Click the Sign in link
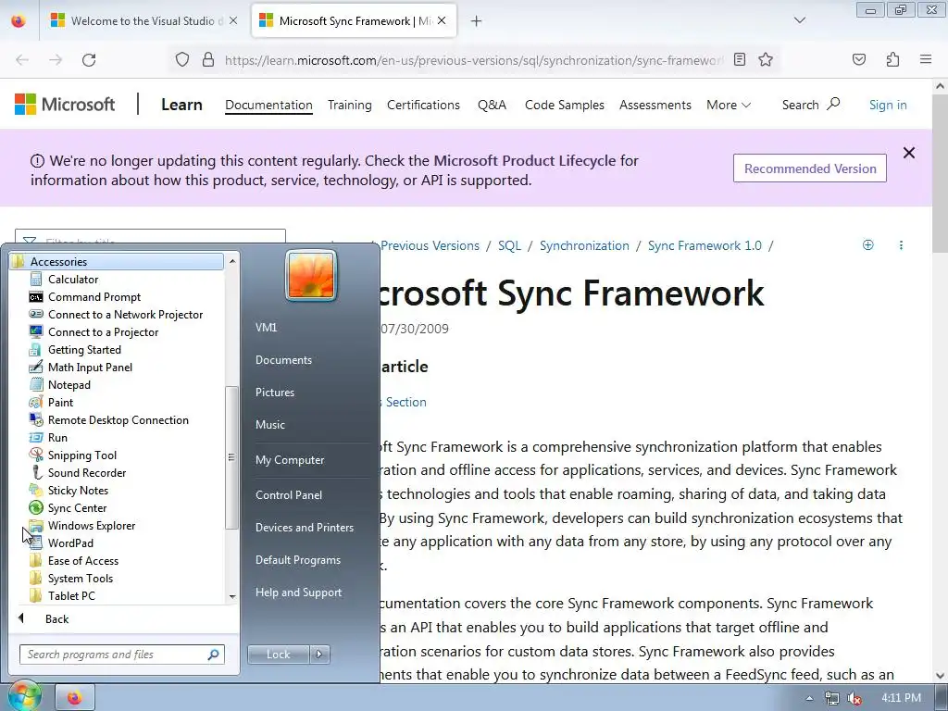This screenshot has height=711, width=948. (888, 105)
